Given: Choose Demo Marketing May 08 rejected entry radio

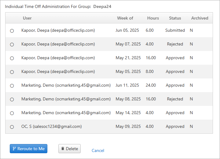Looking at the screenshot, I should coord(12,99).
